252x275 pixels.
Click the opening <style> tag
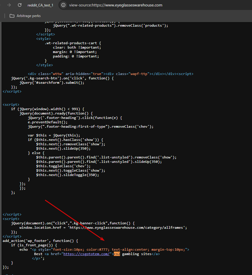[x=43, y=39]
